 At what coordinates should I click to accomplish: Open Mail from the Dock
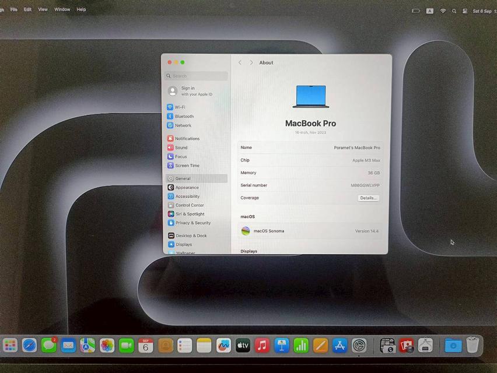[68, 345]
